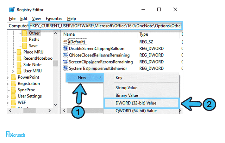This screenshot has height=143, width=225.
Task: Expand the User Settings key
Action: 8,97
